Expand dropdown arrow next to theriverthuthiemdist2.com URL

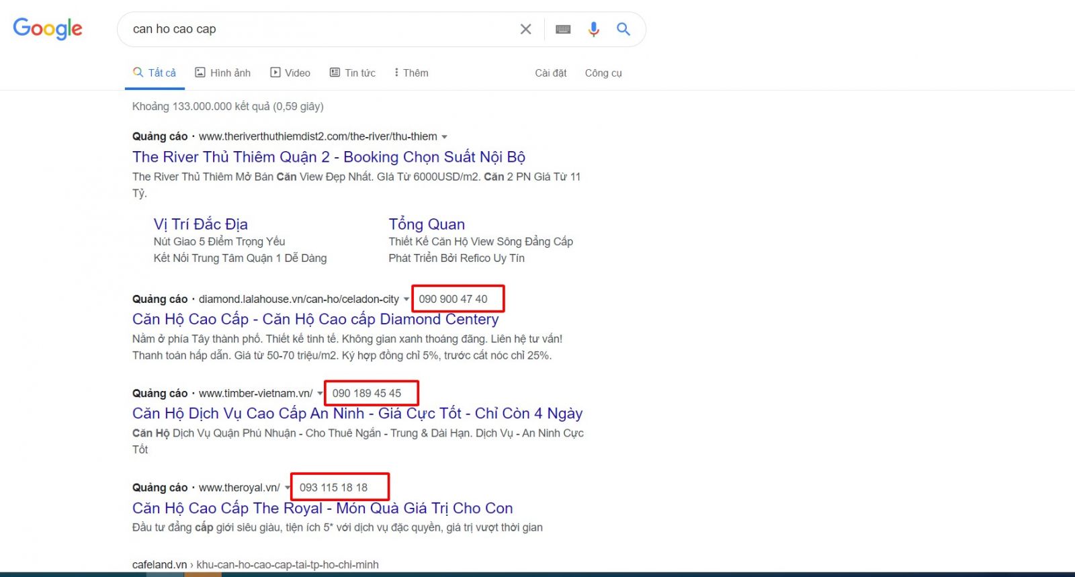pos(444,137)
